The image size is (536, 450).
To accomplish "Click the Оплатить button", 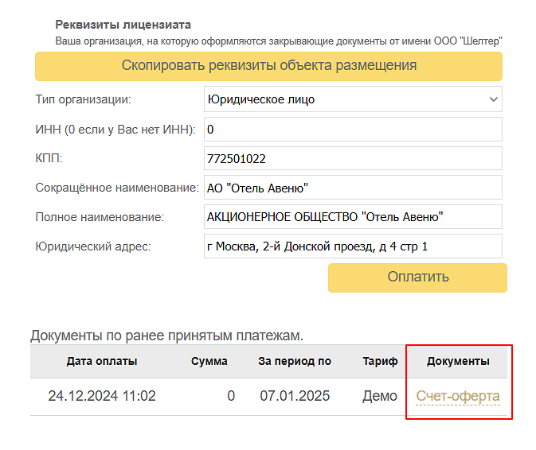I will [x=417, y=277].
